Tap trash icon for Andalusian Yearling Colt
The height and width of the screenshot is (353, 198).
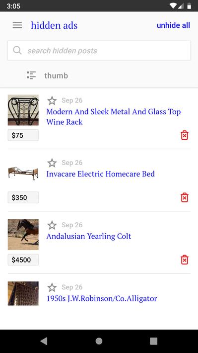(184, 260)
